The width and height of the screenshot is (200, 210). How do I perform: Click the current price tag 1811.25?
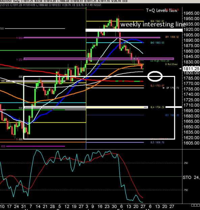click(x=191, y=69)
